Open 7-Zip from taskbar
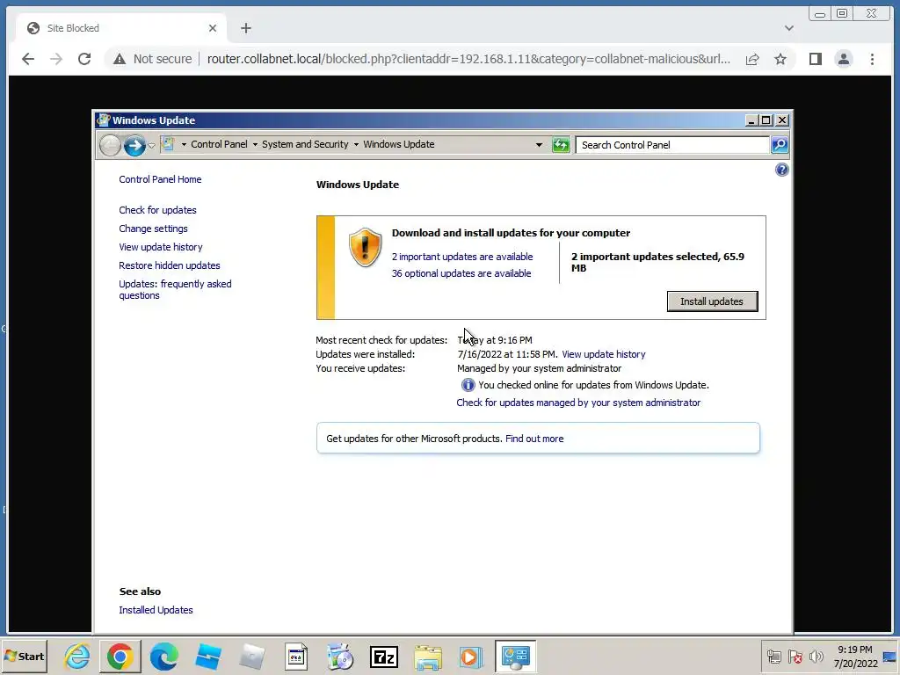 (384, 657)
